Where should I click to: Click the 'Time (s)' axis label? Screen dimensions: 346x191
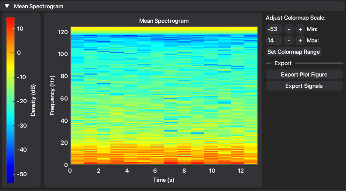(164, 180)
